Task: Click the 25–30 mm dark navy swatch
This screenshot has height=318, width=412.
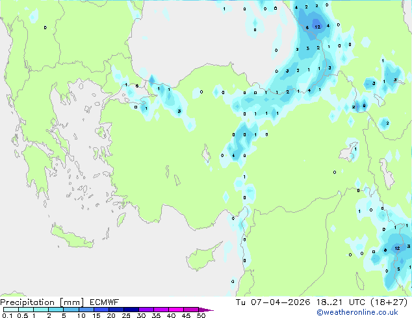Action: click(x=131, y=310)
